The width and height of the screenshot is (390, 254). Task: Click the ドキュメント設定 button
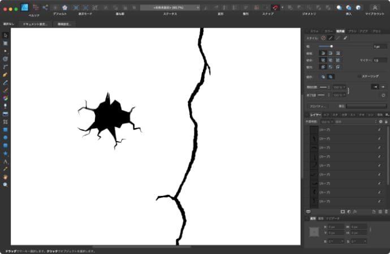click(x=35, y=24)
